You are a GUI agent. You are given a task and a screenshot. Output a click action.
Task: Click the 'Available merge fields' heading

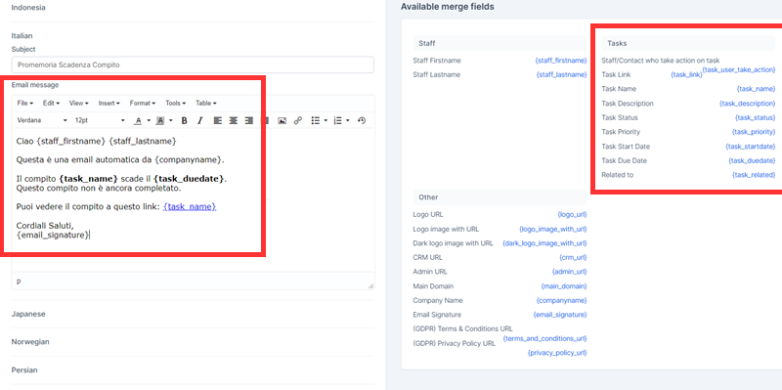coord(448,7)
